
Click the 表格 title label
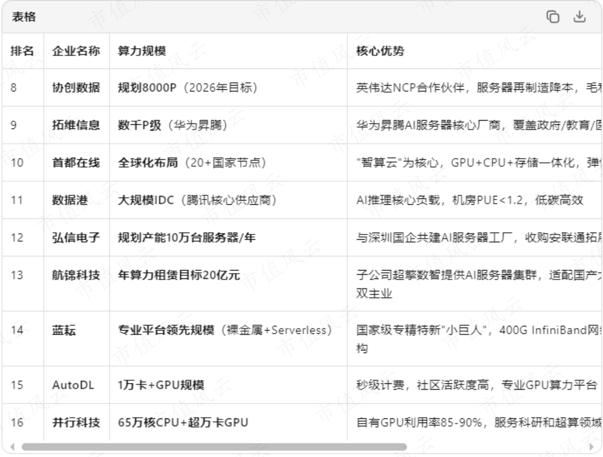[x=24, y=17]
